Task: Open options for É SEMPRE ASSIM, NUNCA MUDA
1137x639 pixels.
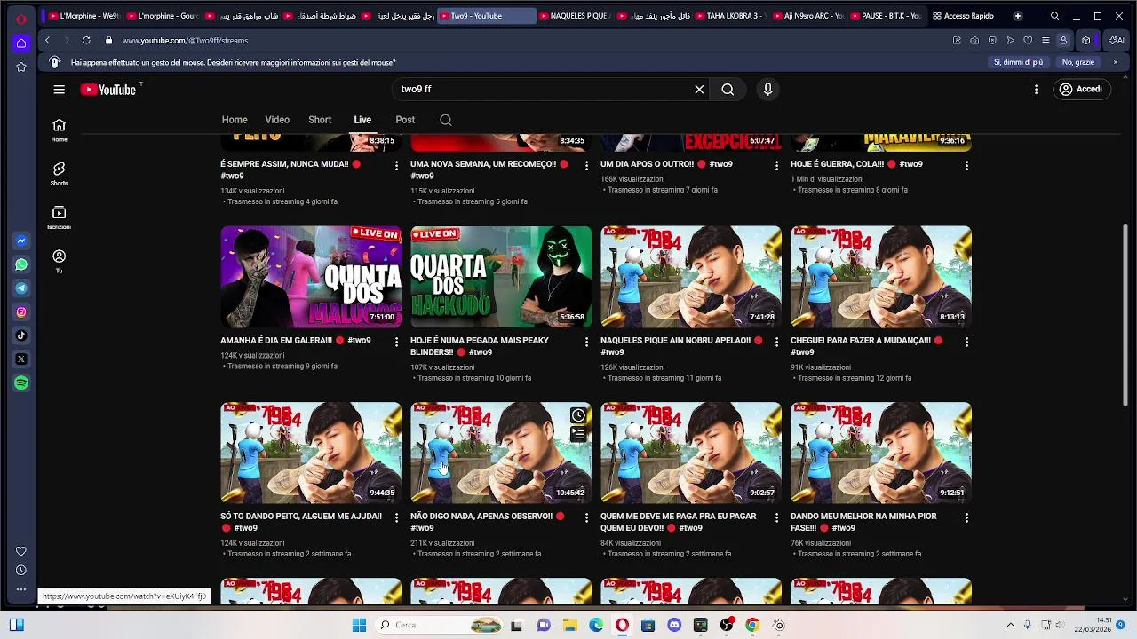Action: point(396,166)
